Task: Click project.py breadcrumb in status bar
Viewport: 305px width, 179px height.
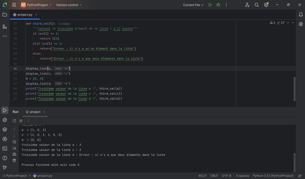Action: (43, 176)
